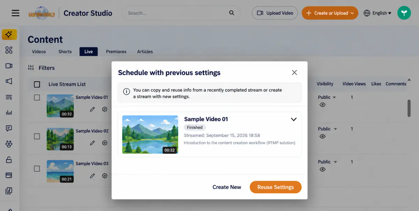This screenshot has height=211, width=419.
Task: Open the hamburger main menu
Action: click(15, 13)
